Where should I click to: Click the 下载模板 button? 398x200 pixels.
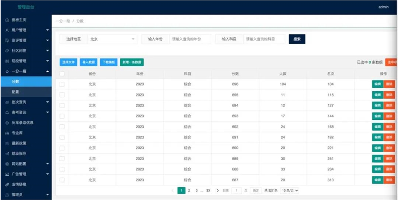[109, 62]
